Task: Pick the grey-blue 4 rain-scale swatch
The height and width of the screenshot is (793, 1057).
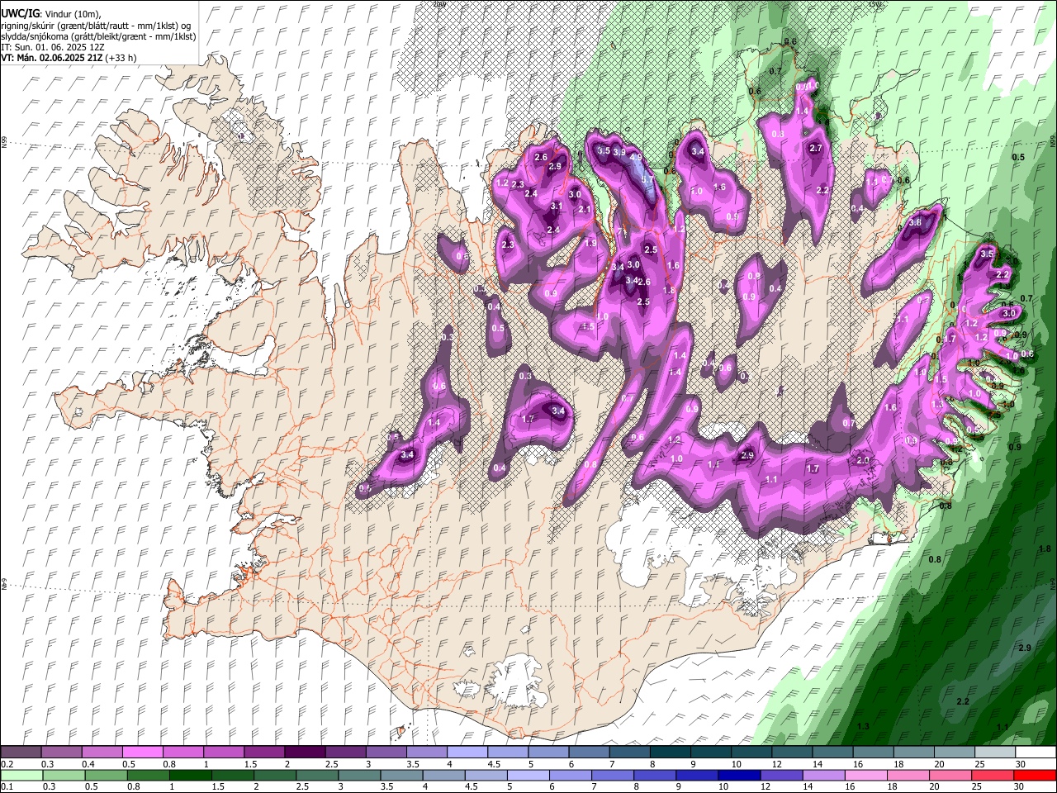Action: tap(443, 775)
